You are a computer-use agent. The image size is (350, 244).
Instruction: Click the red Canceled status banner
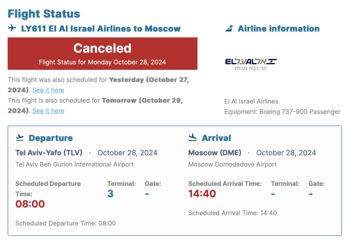102,54
